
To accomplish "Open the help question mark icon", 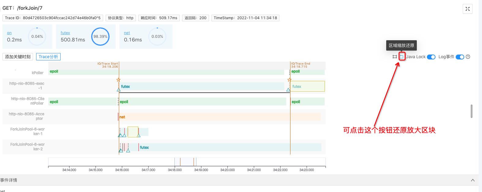I will click(468, 57).
